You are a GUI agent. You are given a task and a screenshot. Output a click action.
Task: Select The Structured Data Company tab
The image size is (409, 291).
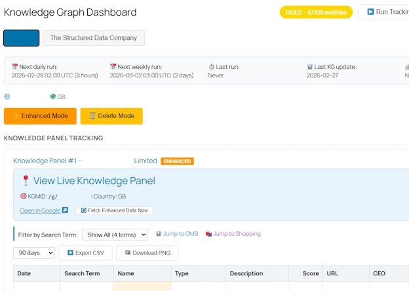(94, 38)
